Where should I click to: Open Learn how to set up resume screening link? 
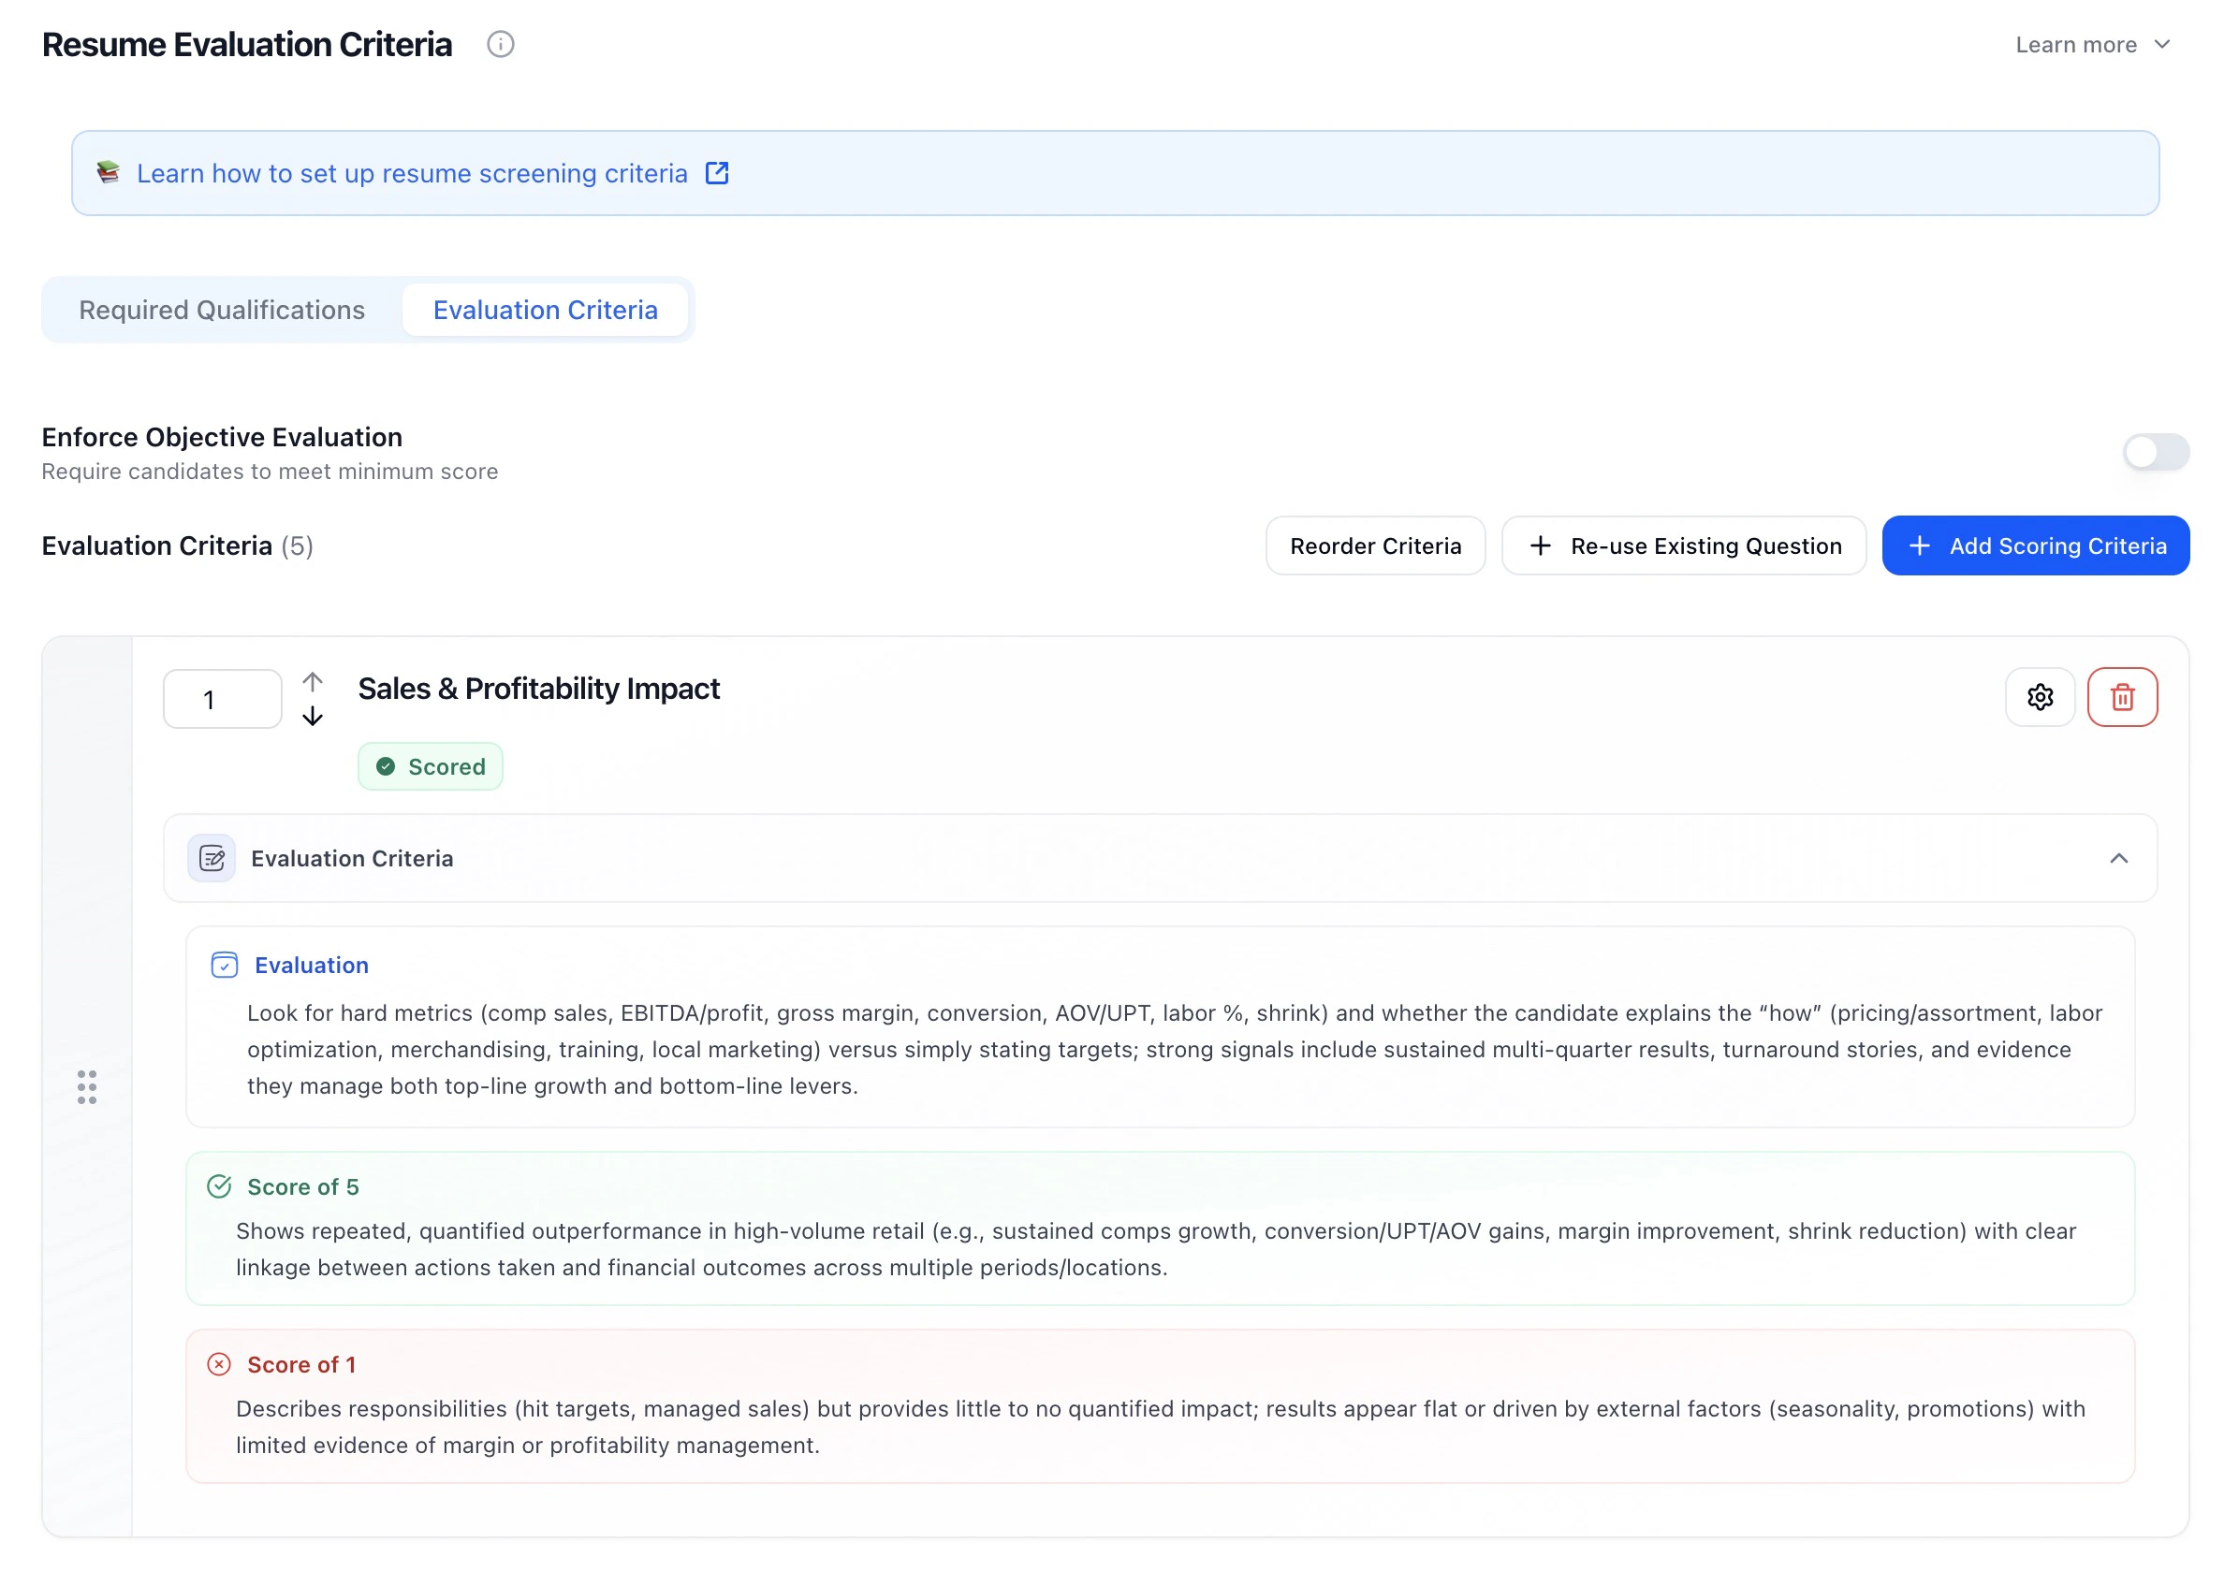[x=413, y=173]
